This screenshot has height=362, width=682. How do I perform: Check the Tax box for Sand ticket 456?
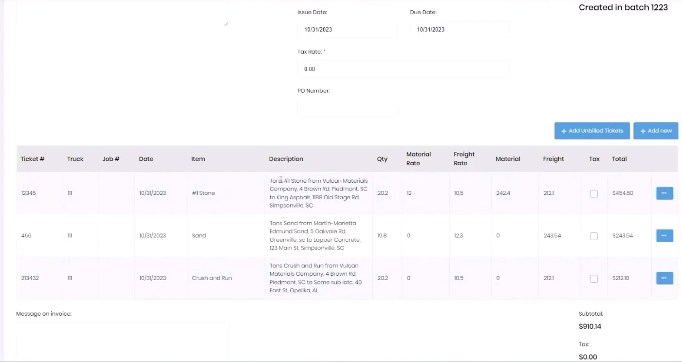[593, 235]
